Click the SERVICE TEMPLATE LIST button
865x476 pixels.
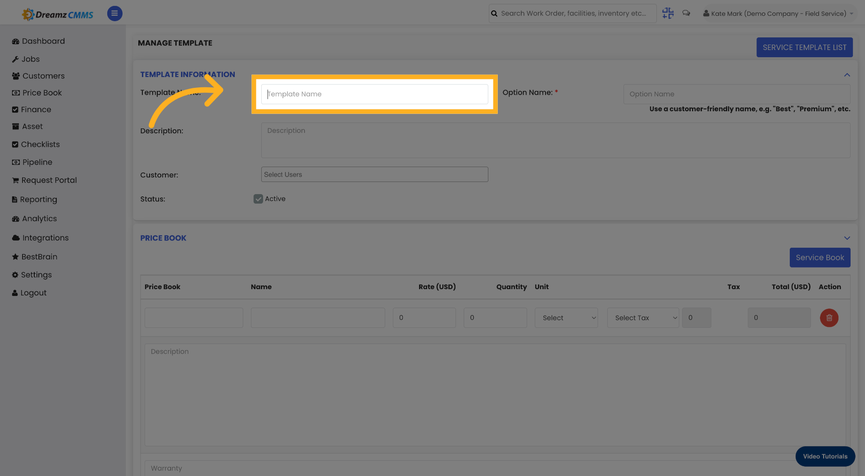click(804, 47)
